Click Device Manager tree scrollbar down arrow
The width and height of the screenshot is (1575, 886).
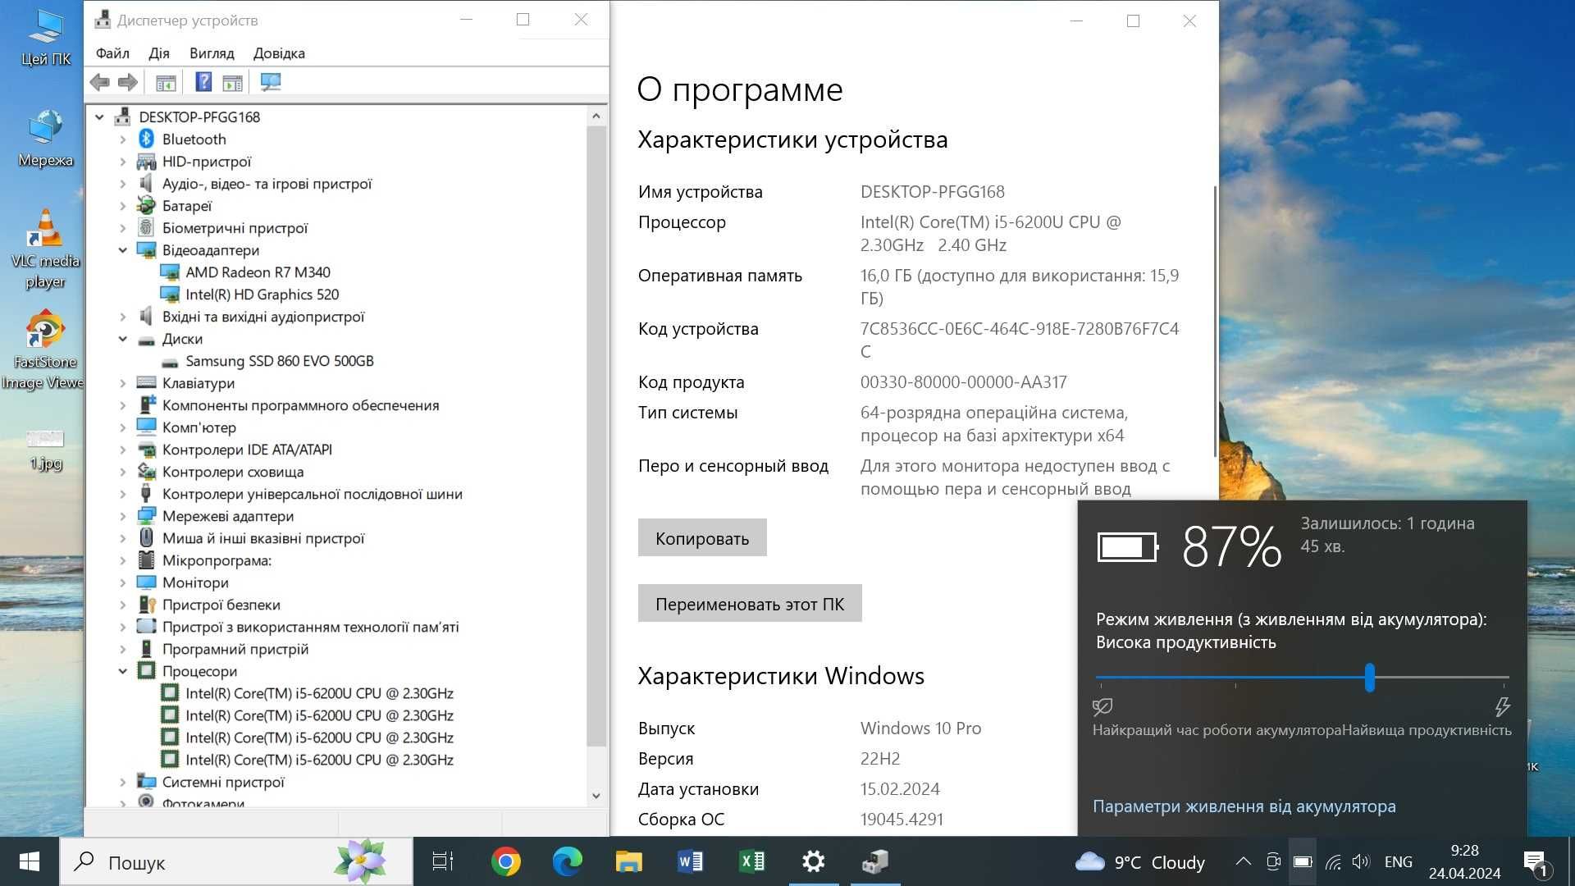point(596,796)
